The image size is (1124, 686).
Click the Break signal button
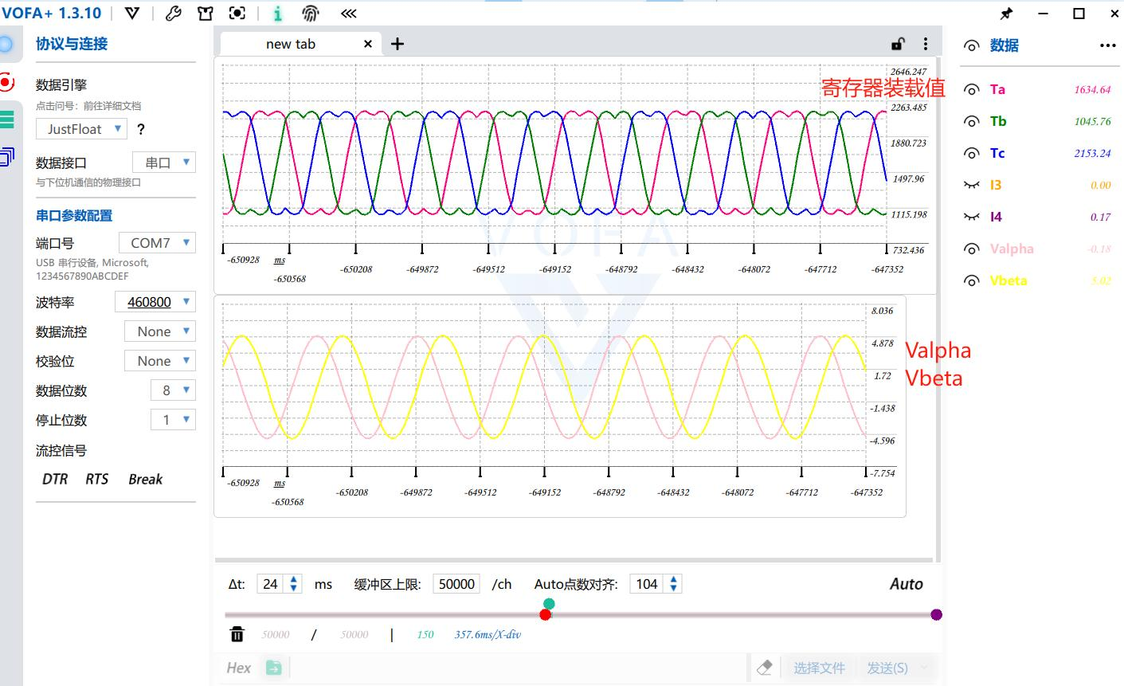(x=146, y=479)
